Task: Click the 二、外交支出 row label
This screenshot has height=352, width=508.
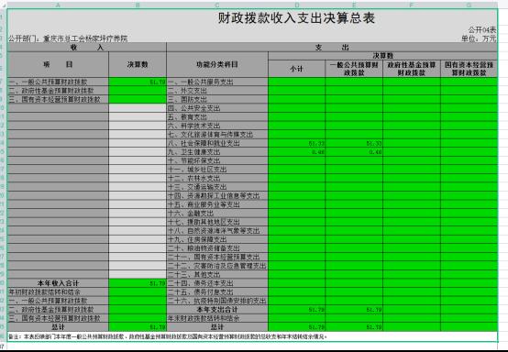Action: pos(217,91)
